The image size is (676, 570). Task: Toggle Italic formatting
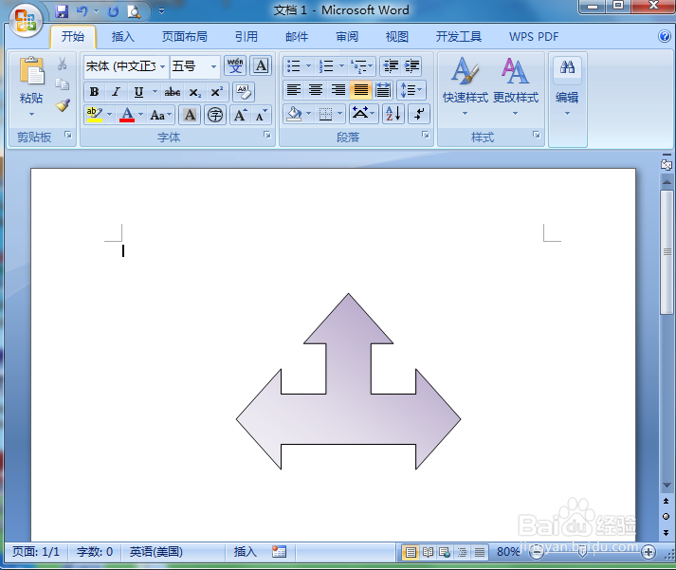coord(116,92)
